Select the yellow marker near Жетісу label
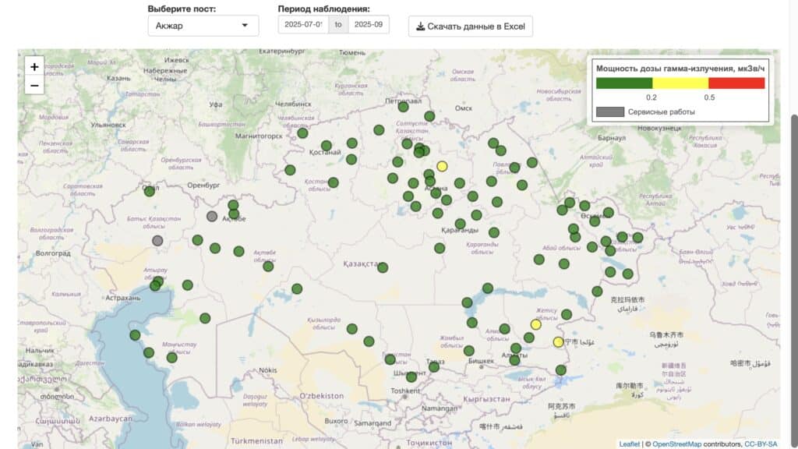The width and height of the screenshot is (798, 449). pos(535,324)
